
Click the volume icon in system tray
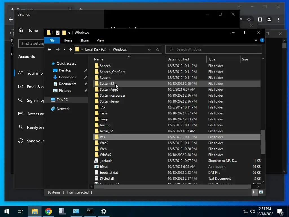[x=253, y=211]
